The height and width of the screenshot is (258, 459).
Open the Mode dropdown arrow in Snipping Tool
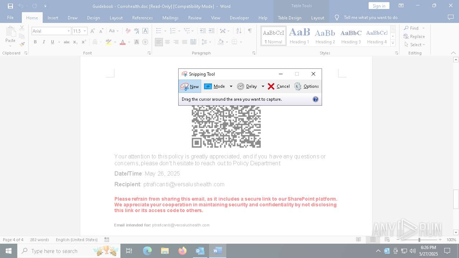tap(231, 86)
